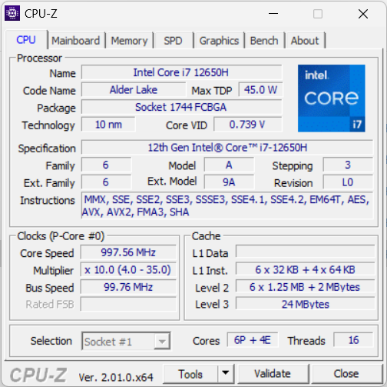Click the L1 Inst. cache value
The width and height of the screenshot is (387, 387).
pyautogui.click(x=306, y=269)
